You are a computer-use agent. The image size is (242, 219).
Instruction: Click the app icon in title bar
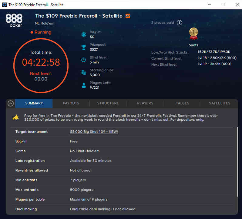click(x=5, y=5)
